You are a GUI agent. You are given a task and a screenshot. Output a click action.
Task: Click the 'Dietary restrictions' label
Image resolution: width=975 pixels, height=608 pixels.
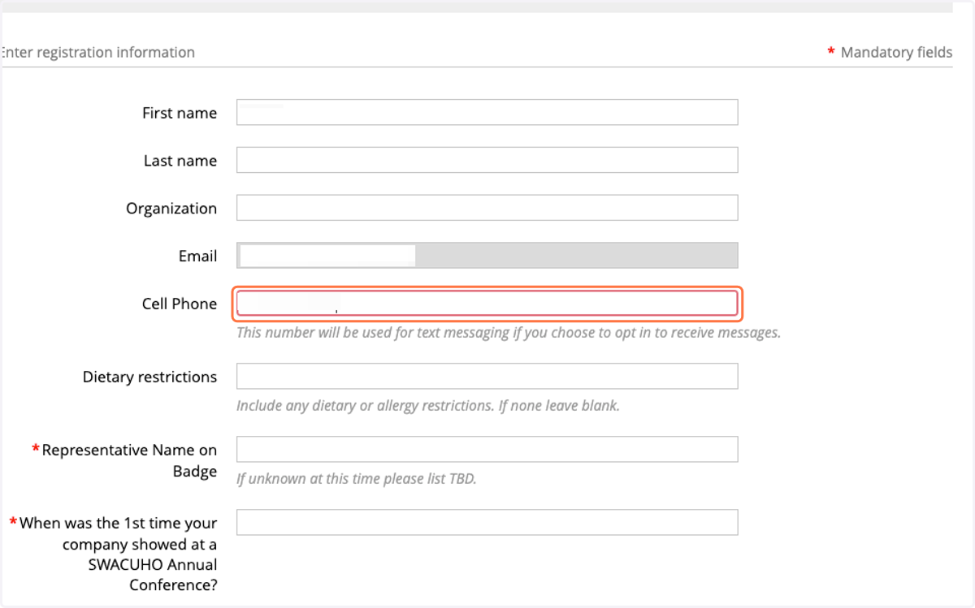[149, 377]
